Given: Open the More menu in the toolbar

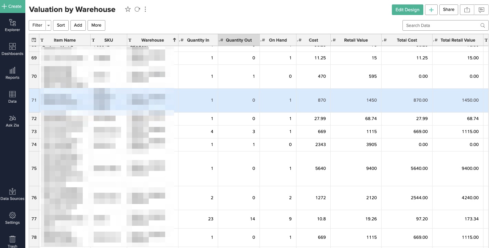Looking at the screenshot, I should coord(96,25).
